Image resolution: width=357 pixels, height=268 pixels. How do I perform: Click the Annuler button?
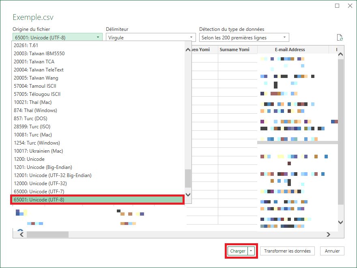332,251
